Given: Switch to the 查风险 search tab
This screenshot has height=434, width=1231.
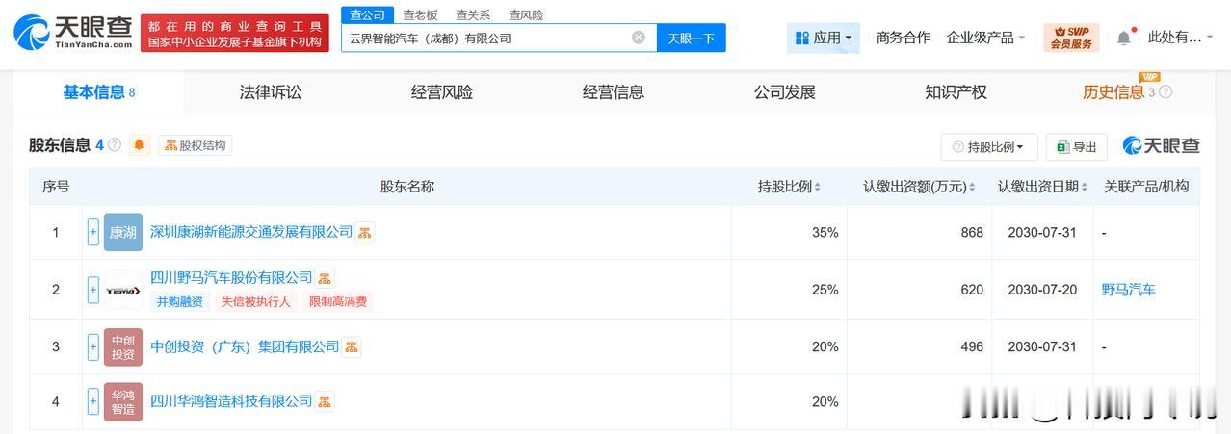Looking at the screenshot, I should coord(526,14).
